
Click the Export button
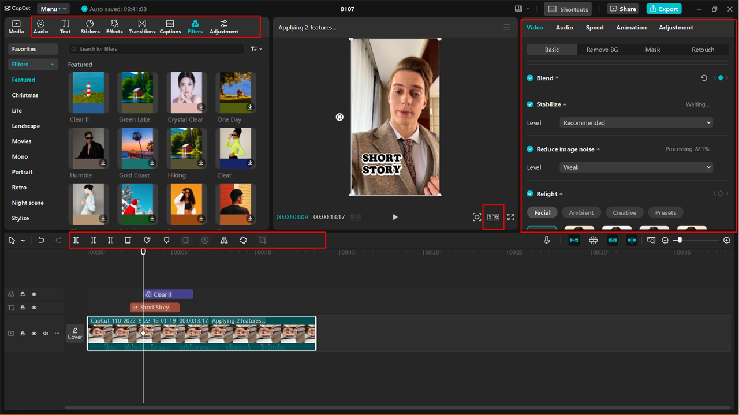pyautogui.click(x=664, y=9)
